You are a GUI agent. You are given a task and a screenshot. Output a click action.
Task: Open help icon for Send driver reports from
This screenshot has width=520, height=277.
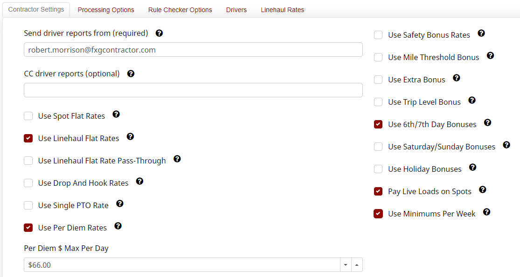(x=159, y=33)
